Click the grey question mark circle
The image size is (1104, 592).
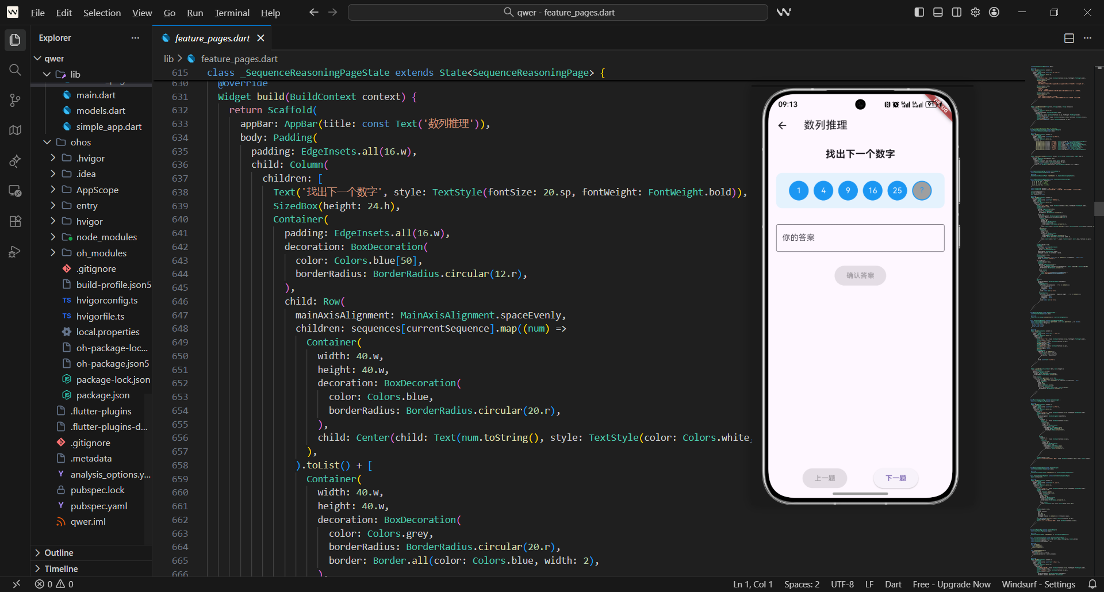pos(922,190)
